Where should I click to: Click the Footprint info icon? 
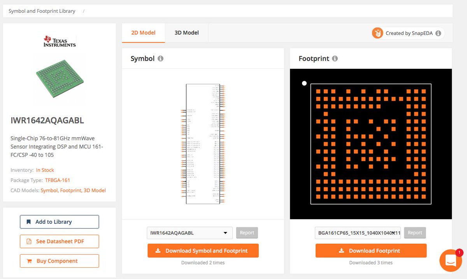tap(335, 59)
